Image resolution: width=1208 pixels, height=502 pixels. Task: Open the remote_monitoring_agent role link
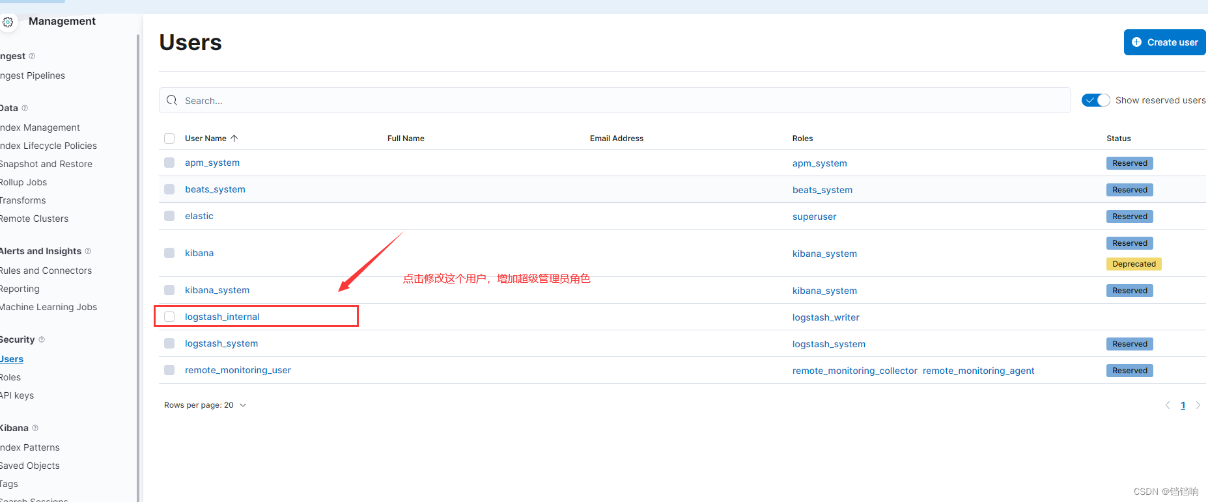(x=978, y=371)
